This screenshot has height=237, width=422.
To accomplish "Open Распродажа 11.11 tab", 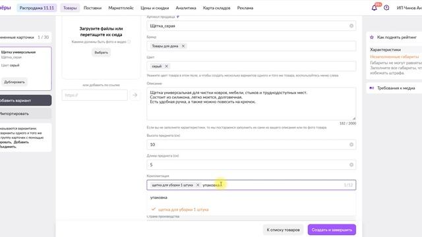I will pos(37,8).
